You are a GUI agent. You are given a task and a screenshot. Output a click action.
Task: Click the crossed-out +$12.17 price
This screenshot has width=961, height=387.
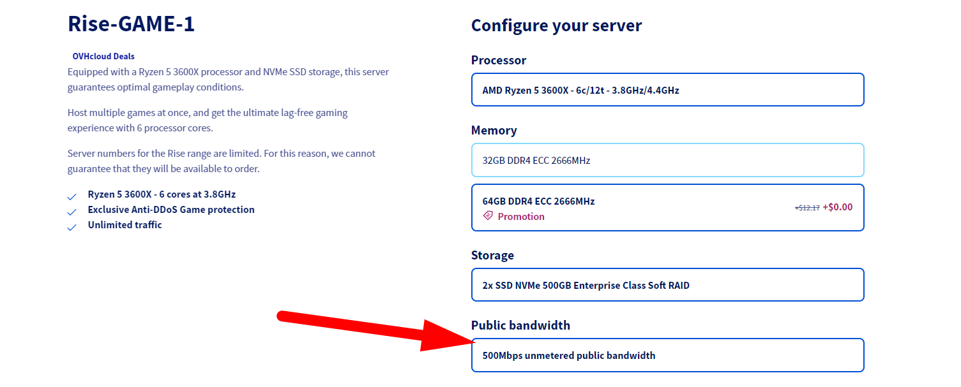tap(807, 208)
